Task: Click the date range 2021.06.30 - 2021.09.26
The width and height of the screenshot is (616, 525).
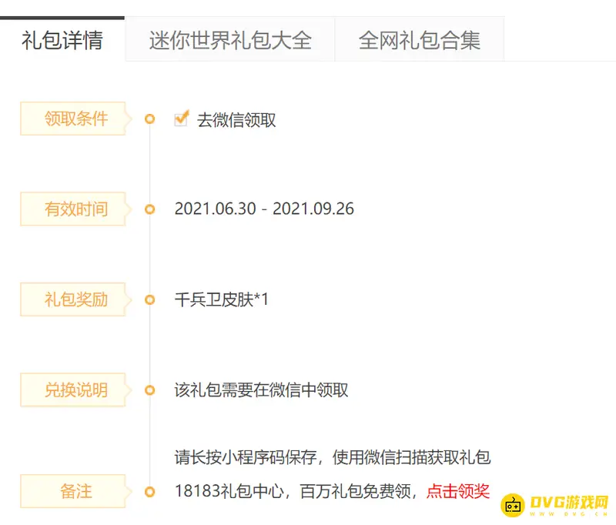Action: point(264,209)
